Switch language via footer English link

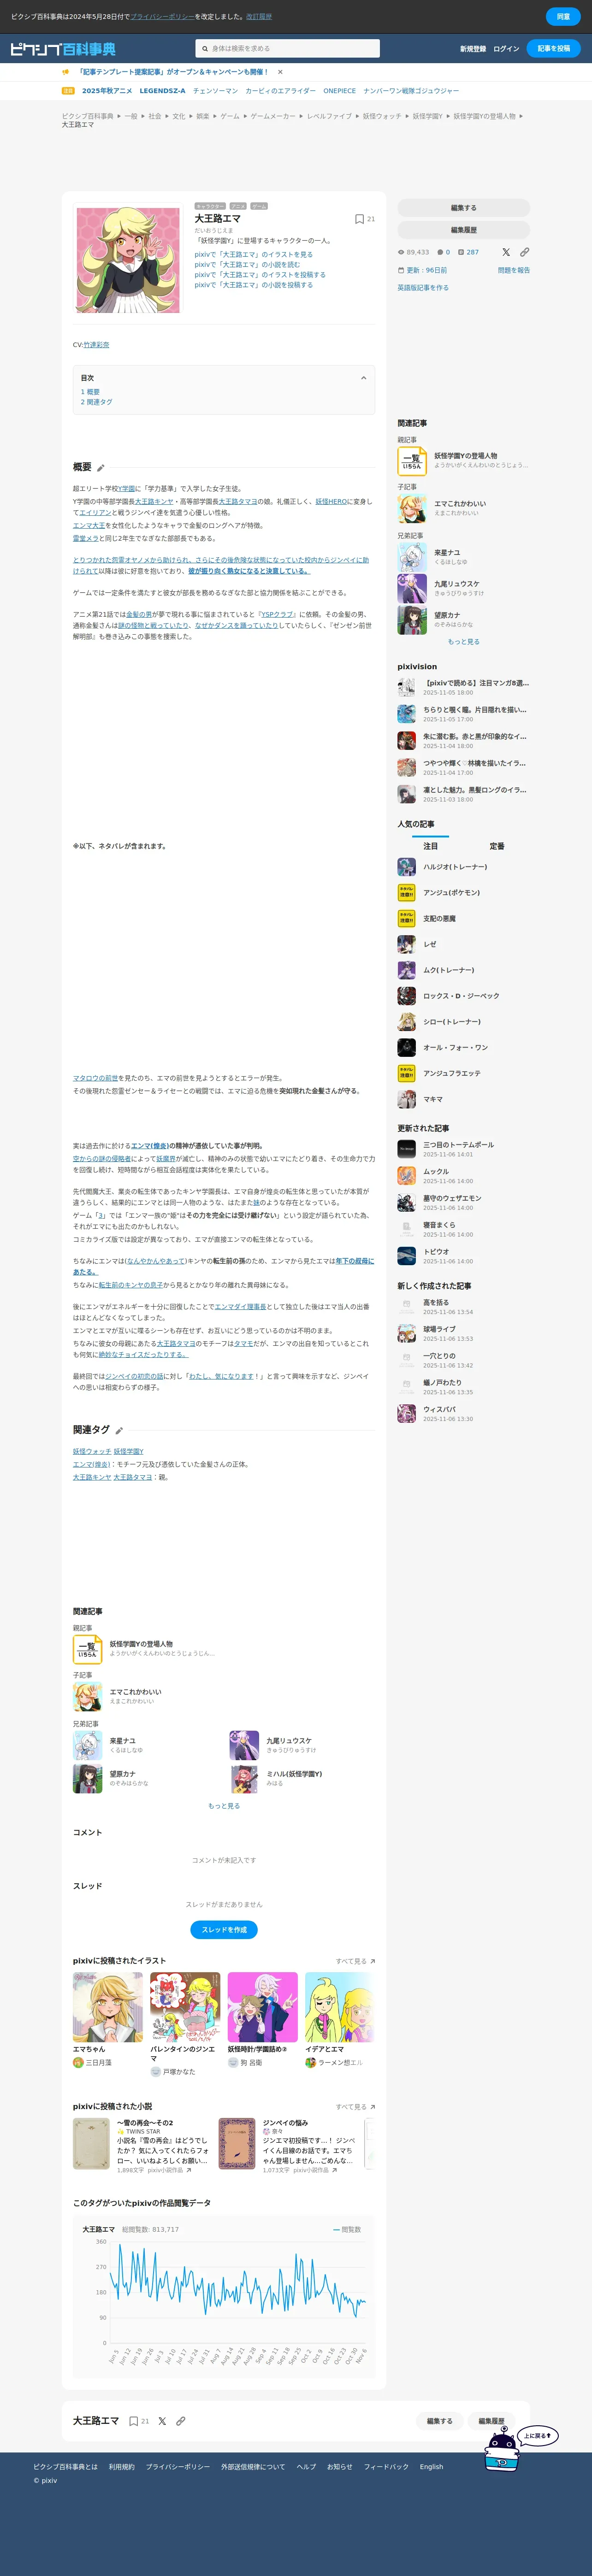click(x=431, y=2467)
